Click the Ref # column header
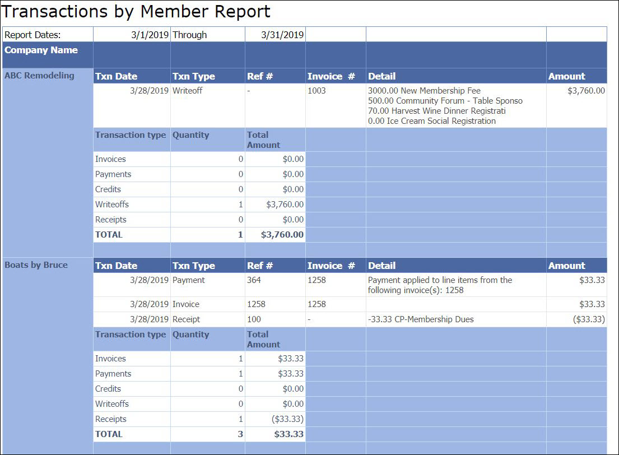This screenshot has width=619, height=455. coord(258,76)
